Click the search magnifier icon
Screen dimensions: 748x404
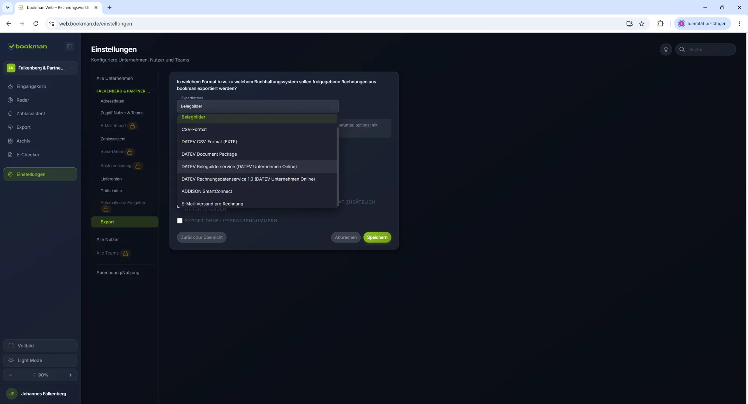coord(682,49)
